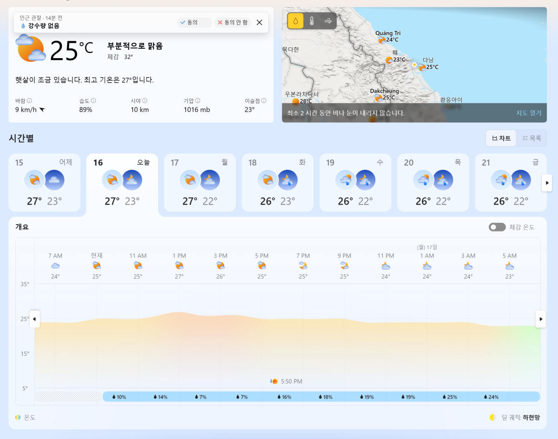Click the 1 AM weather icon

pyautogui.click(x=427, y=266)
